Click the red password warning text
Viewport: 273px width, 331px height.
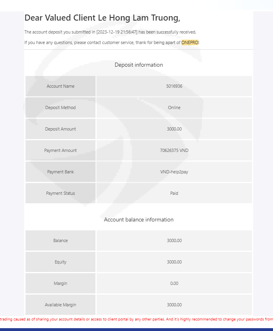tap(136, 319)
